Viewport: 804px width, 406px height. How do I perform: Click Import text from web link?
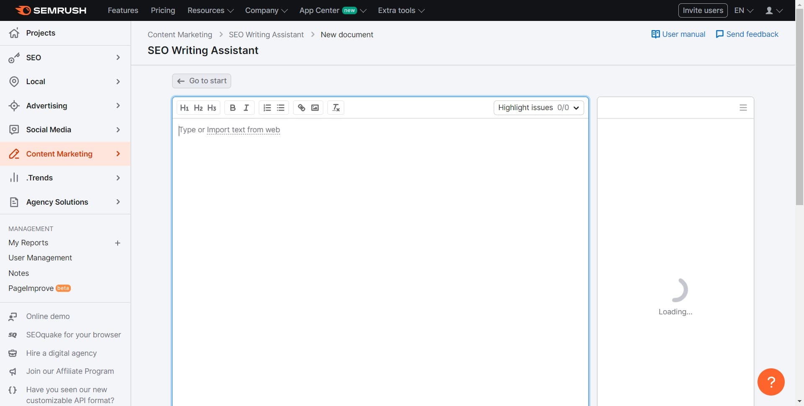pos(243,130)
